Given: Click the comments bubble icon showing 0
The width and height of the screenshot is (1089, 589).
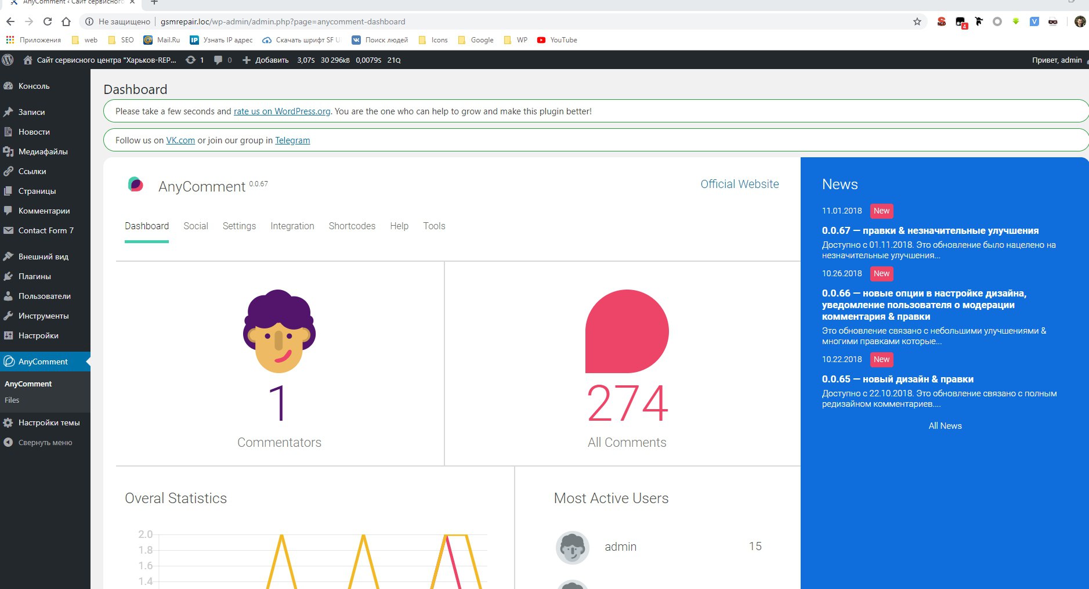Looking at the screenshot, I should pos(223,60).
